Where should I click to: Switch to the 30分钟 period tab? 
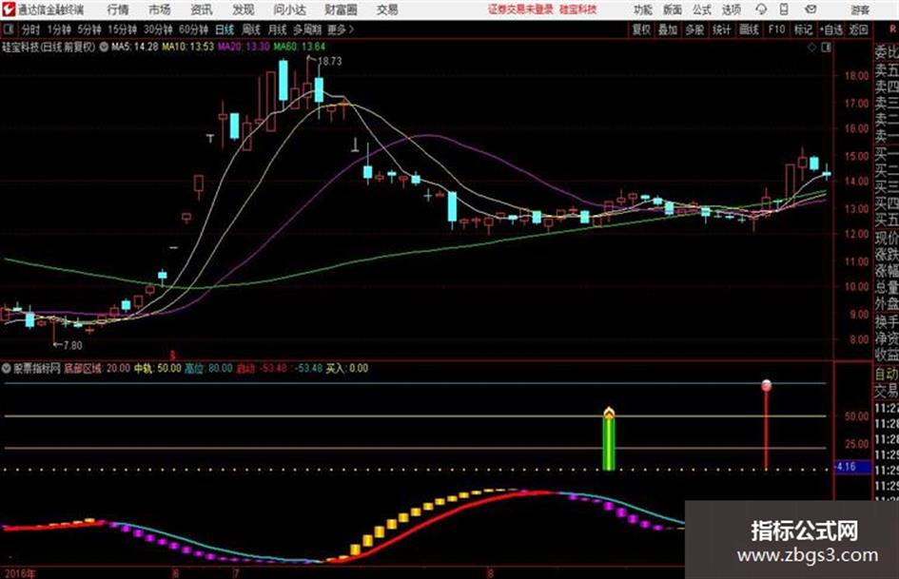pos(158,29)
